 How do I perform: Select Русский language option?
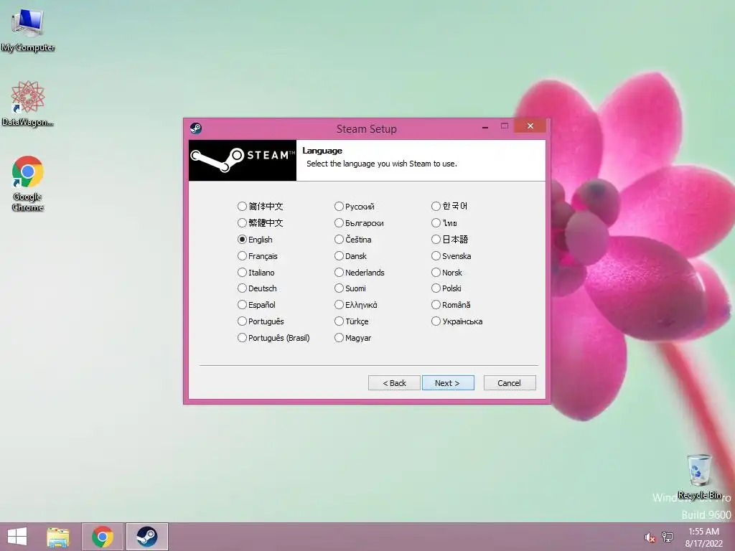tap(355, 206)
